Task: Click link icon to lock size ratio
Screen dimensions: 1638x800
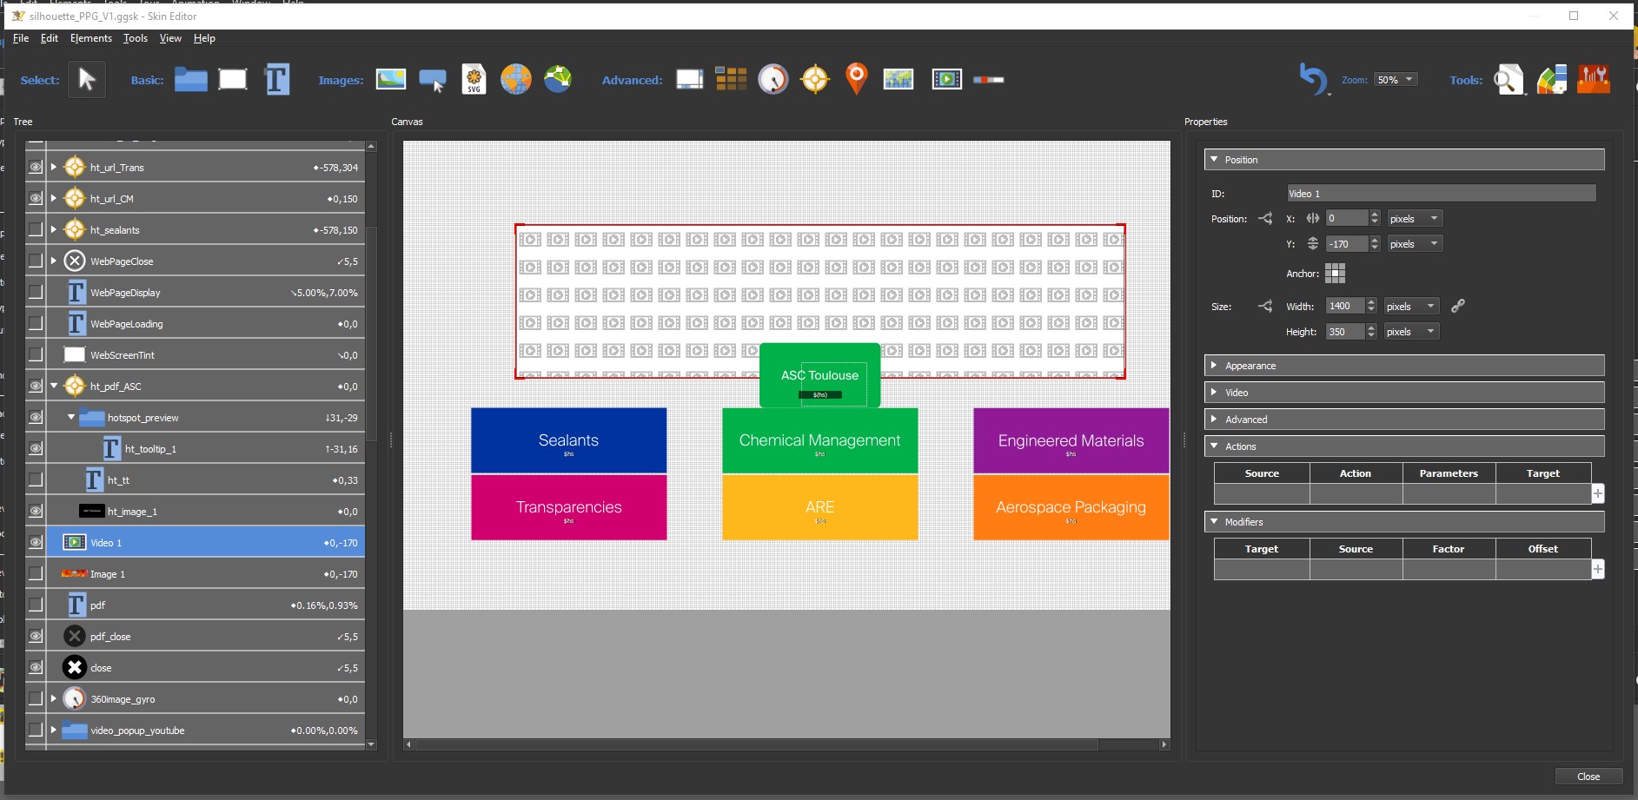Action: coord(1458,306)
